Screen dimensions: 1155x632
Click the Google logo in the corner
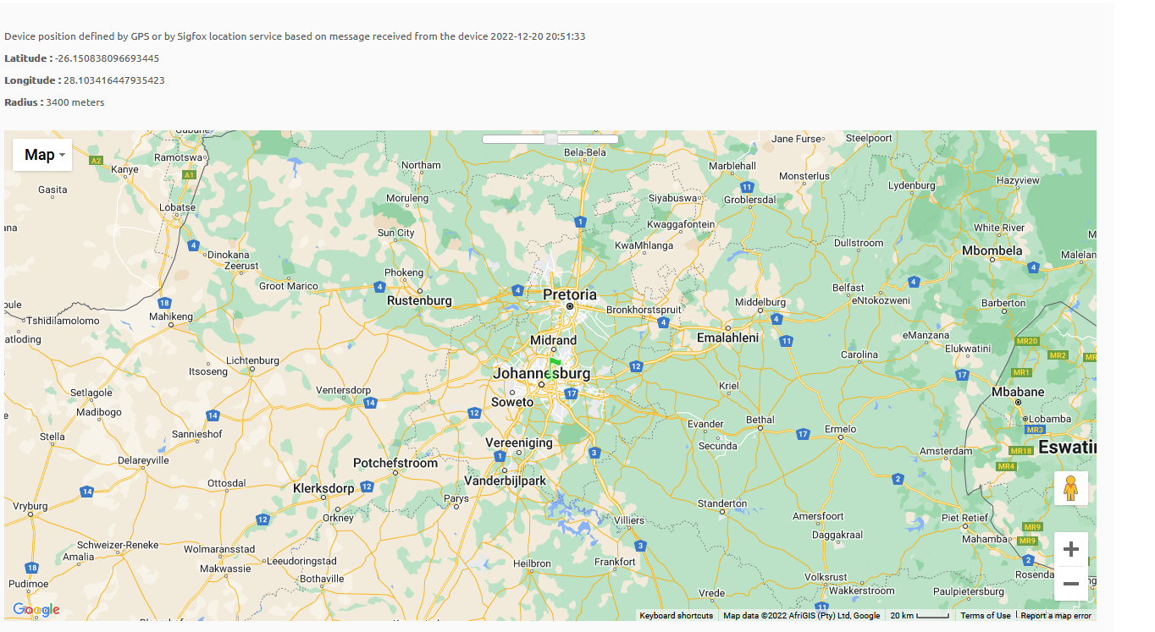[37, 609]
